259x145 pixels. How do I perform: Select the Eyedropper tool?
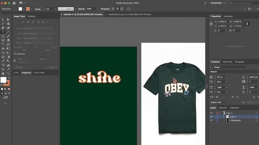(x=3, y=61)
